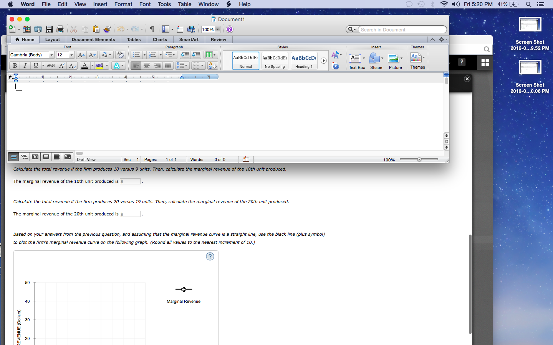Image resolution: width=553 pixels, height=345 pixels.
Task: Switch to the Document Elements tab
Action: (93, 39)
